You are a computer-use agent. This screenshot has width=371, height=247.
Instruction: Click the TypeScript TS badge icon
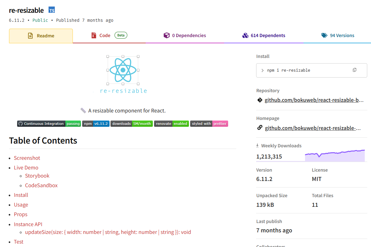click(52, 10)
